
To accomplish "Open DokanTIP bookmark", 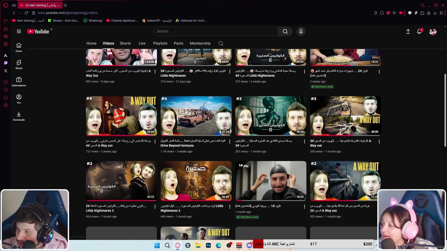I will [157, 21].
